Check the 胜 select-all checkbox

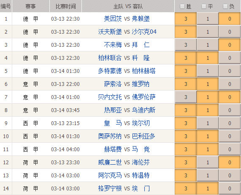click(182, 7)
